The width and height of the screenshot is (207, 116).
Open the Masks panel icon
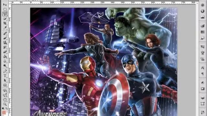pyautogui.click(x=202, y=89)
